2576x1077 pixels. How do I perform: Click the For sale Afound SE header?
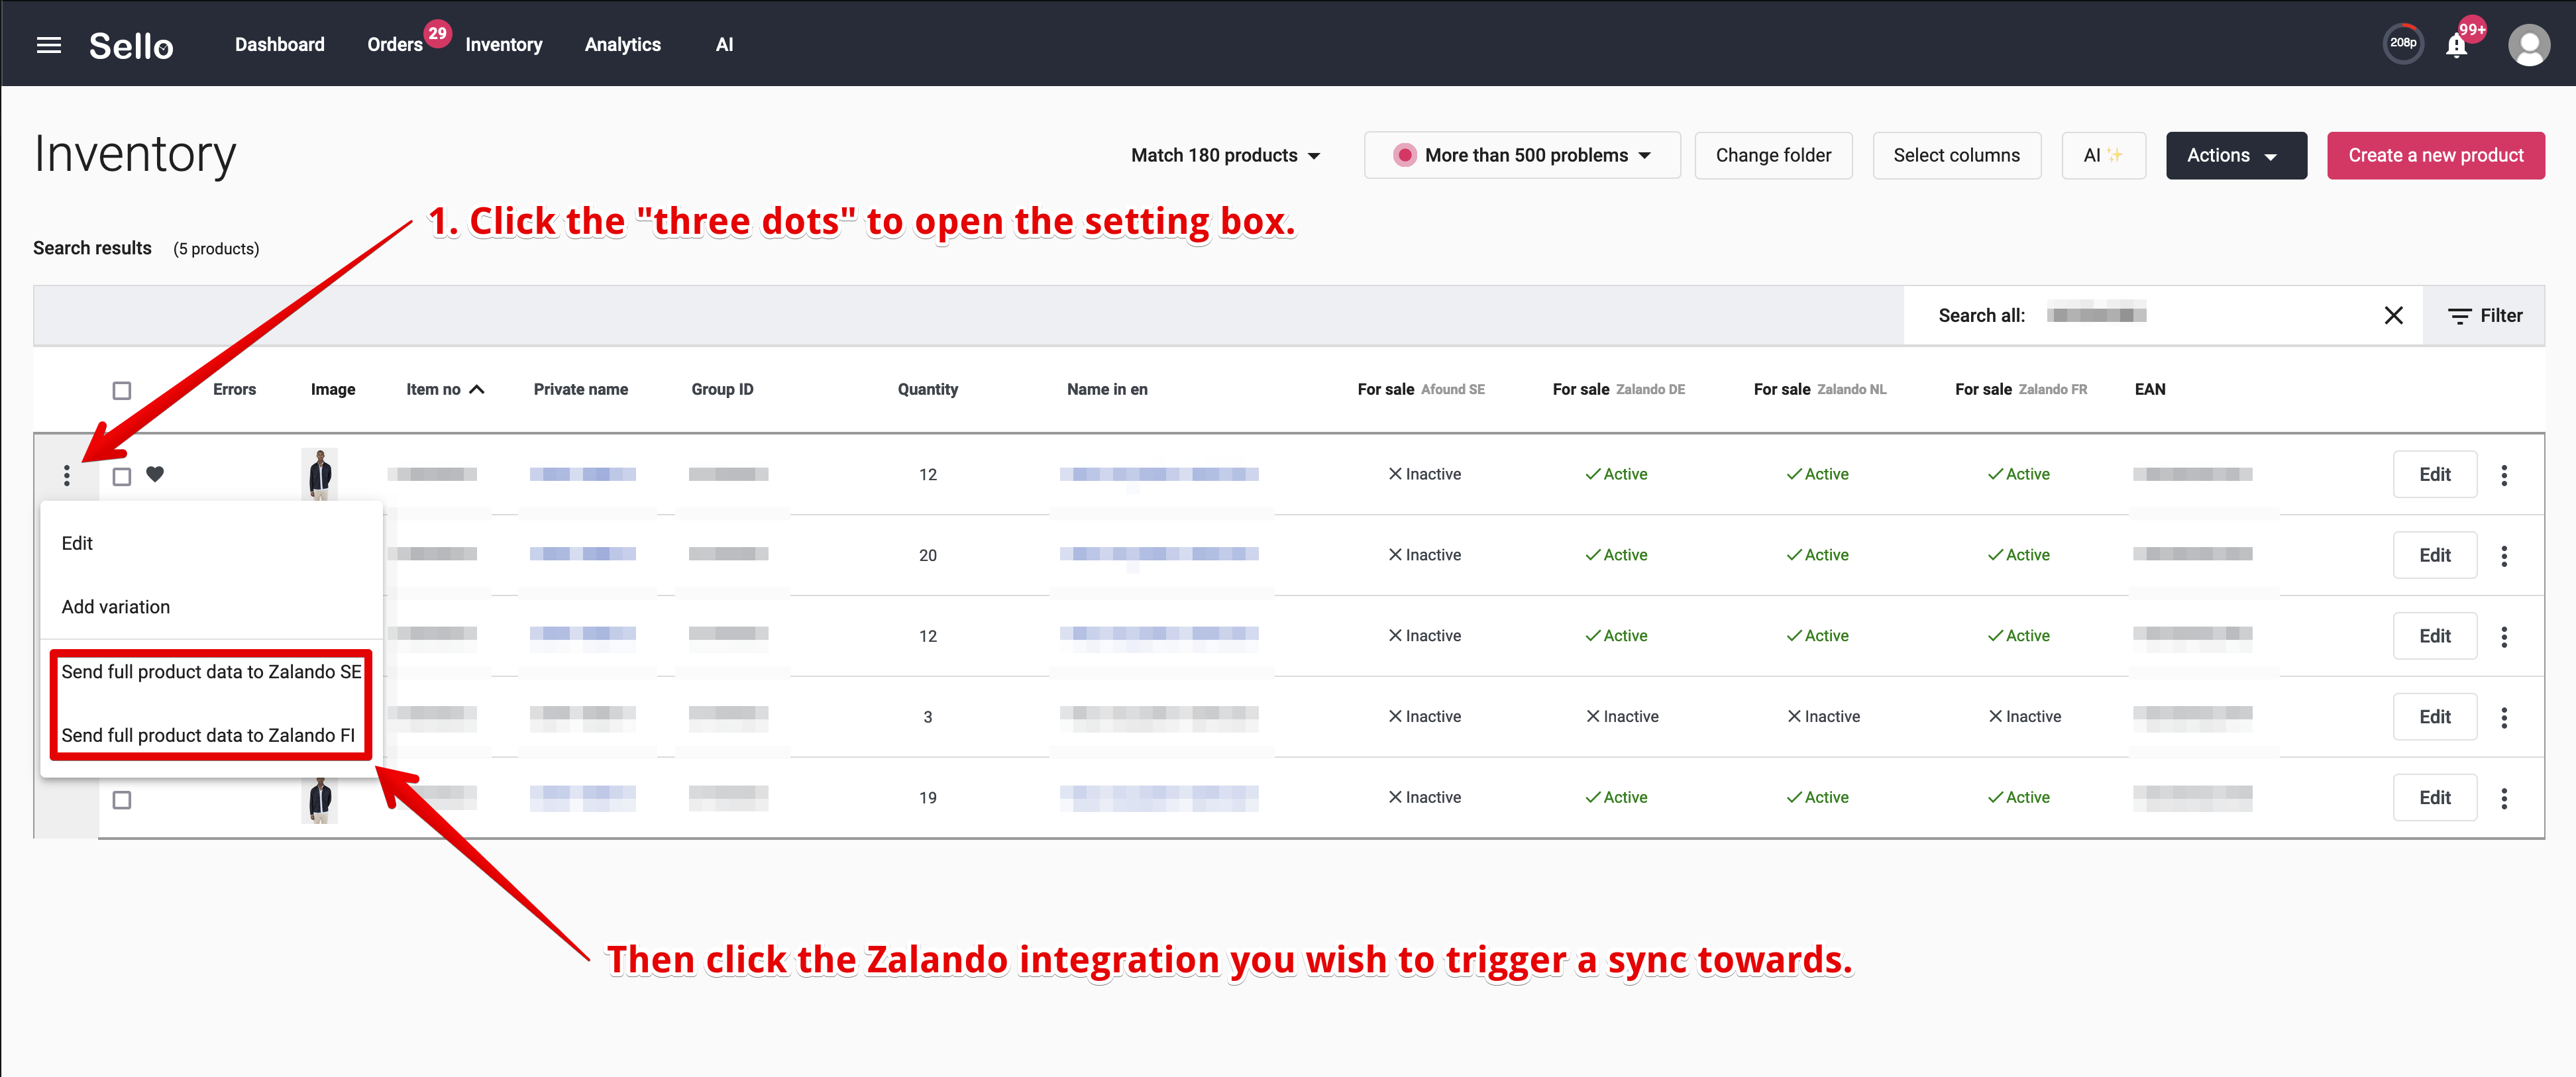[1421, 390]
